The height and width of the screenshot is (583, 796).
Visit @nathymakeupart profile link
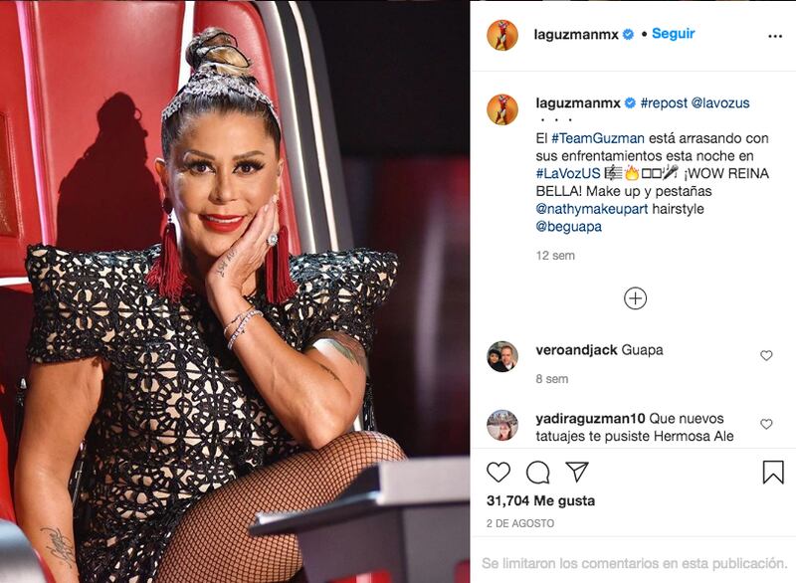(592, 209)
